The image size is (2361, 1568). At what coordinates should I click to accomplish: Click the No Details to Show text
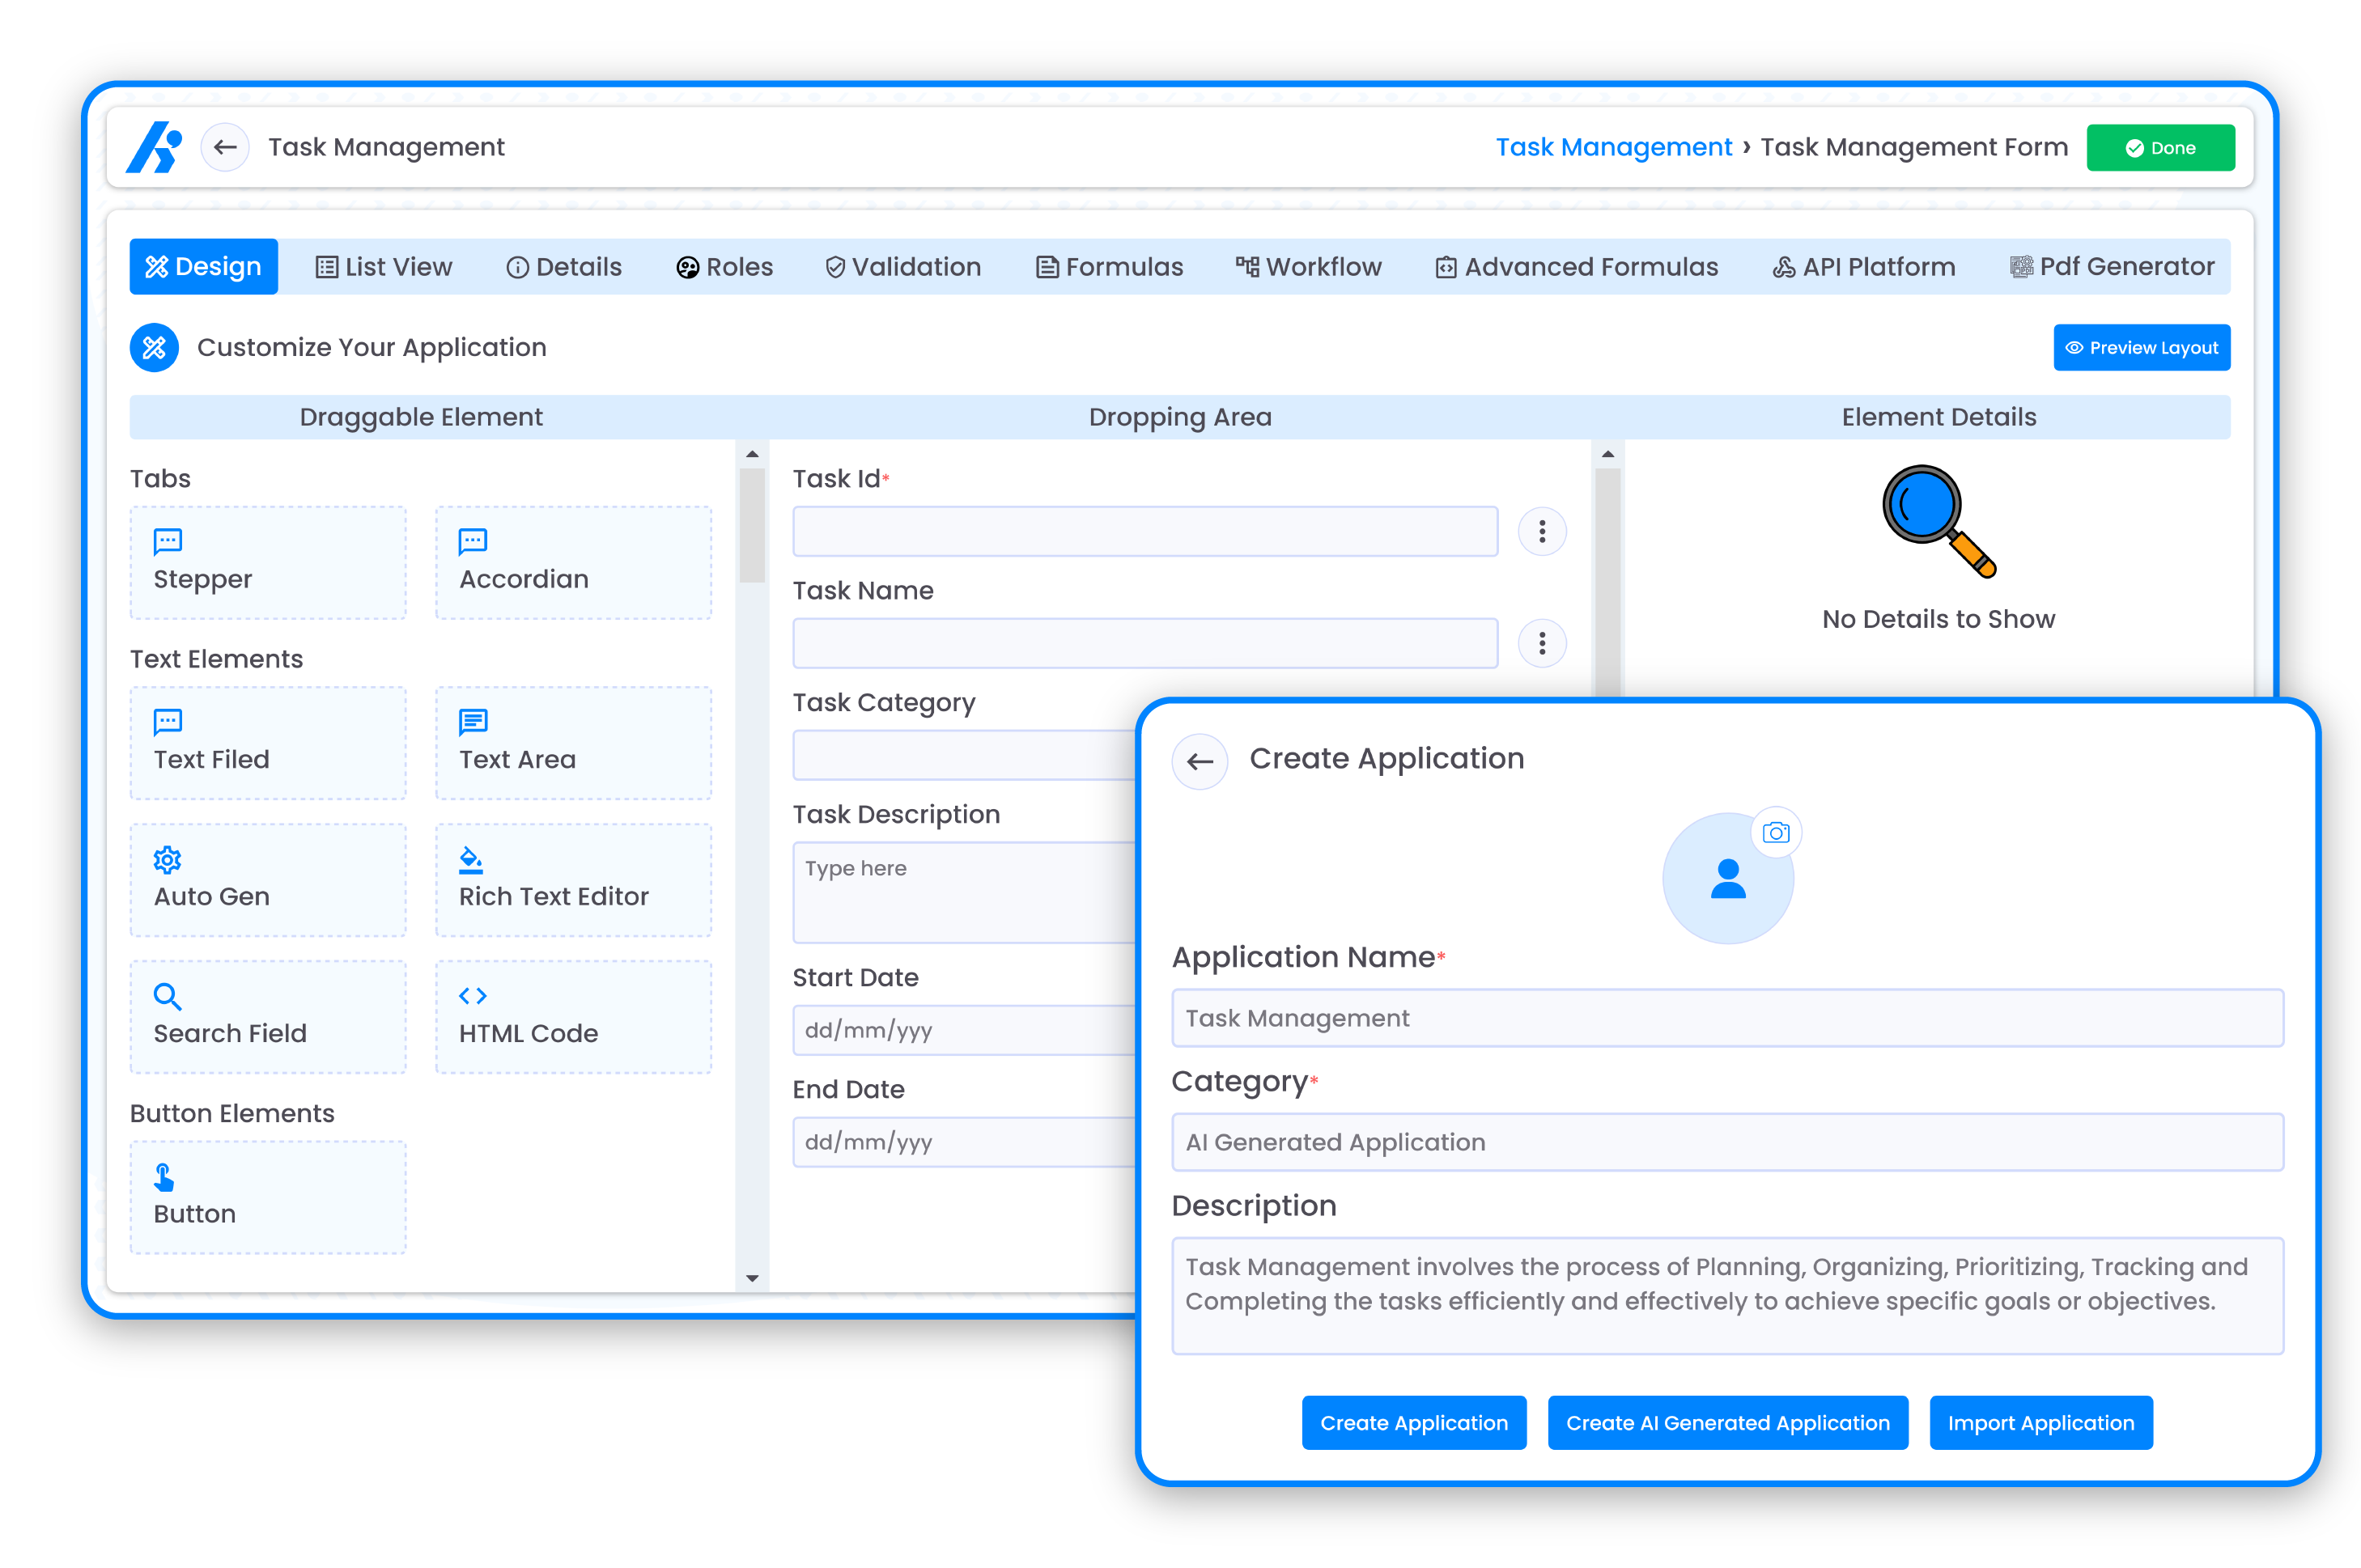1938,619
